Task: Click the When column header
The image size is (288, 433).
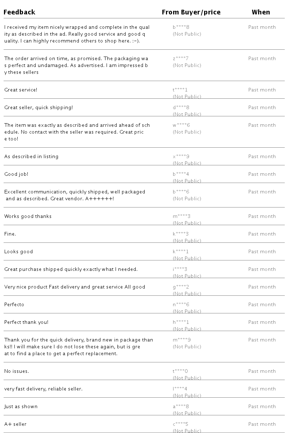Action: [x=261, y=12]
